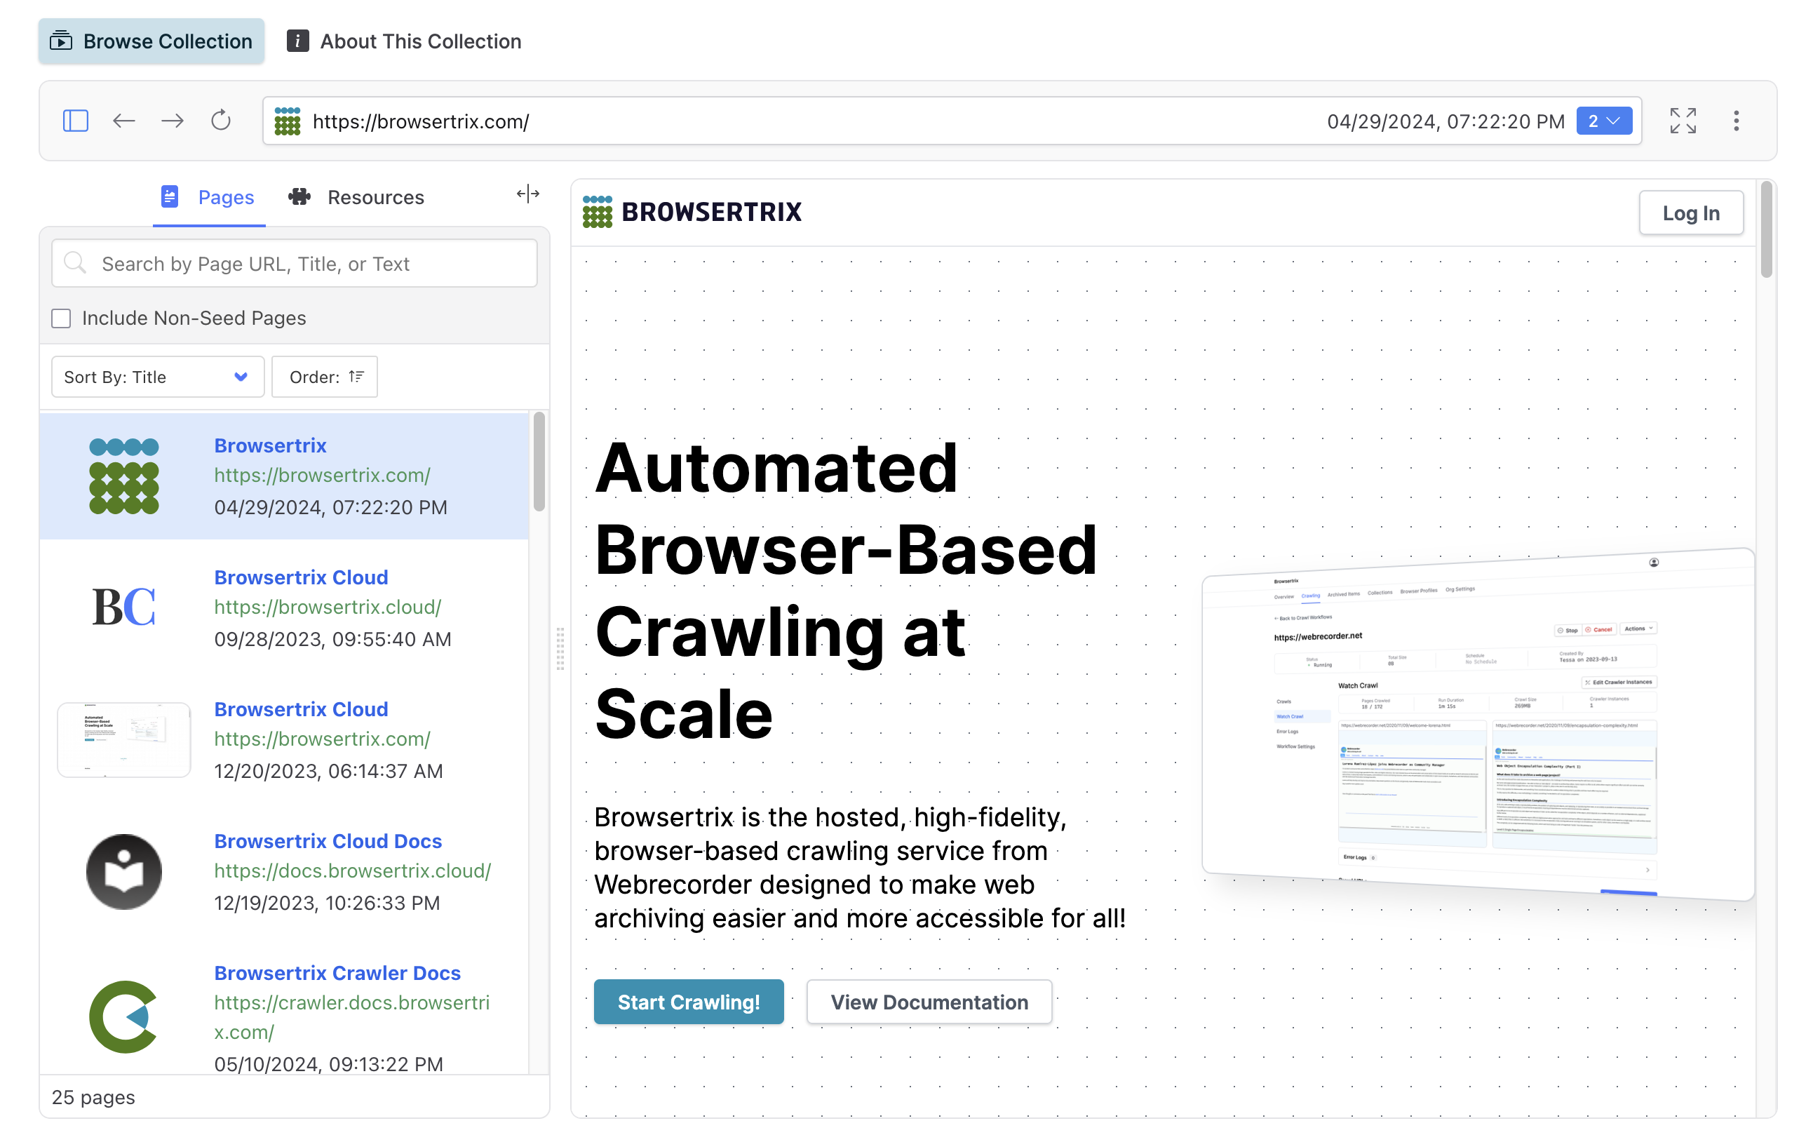Viewport: 1813px width, 1135px height.
Task: Click the https://browsertrix.com/ address bar
Action: pos(952,121)
